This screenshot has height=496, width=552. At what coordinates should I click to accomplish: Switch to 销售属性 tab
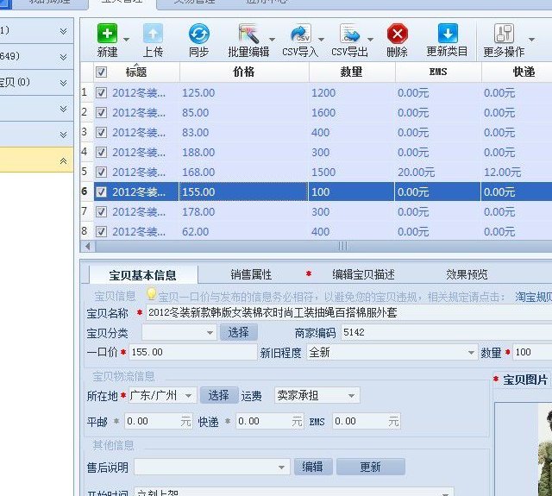(x=251, y=274)
